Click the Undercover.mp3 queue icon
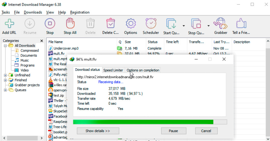The height and width of the screenshot is (141, 270). [120, 48]
